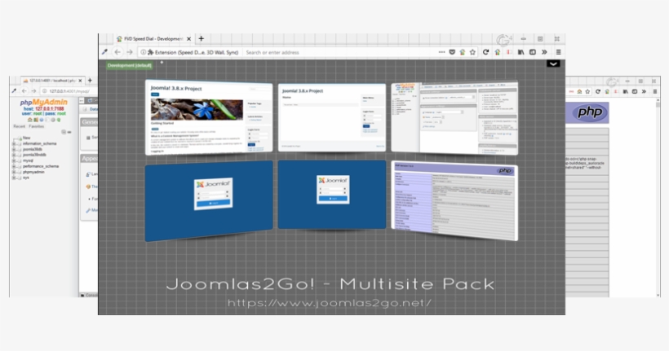
Task: Open the Library icon in front browser toolbar
Action: point(521,52)
